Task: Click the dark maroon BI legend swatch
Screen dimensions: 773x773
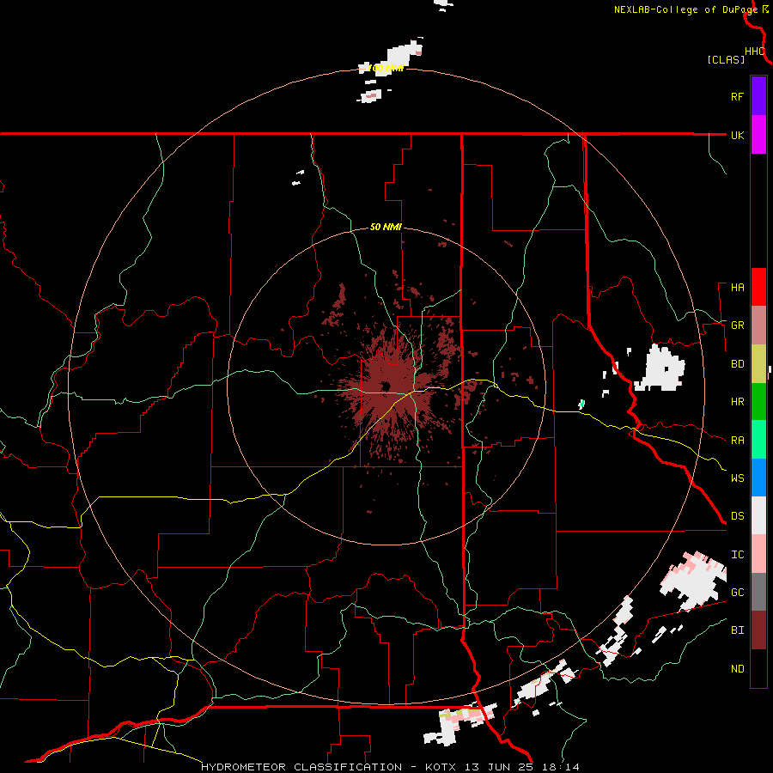Action: pyautogui.click(x=758, y=630)
